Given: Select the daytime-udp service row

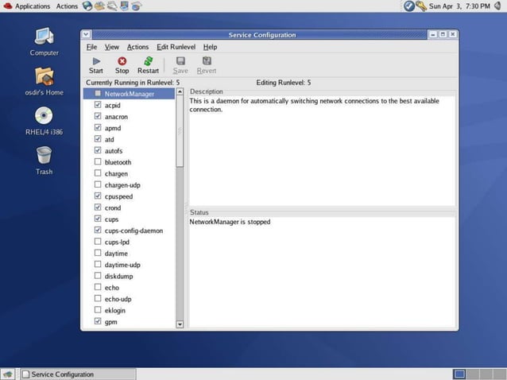Looking at the screenshot, I should click(x=130, y=265).
